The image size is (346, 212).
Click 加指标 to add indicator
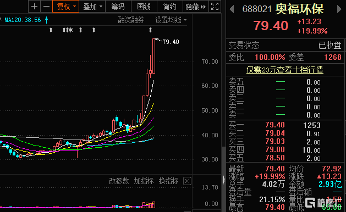pos(144,181)
